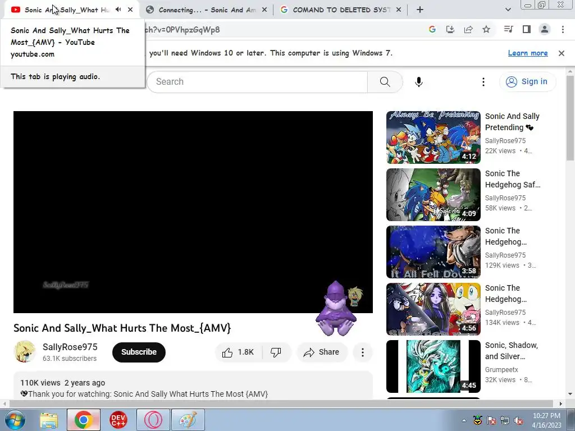Open the 4:56 video thumbnail

[433, 309]
